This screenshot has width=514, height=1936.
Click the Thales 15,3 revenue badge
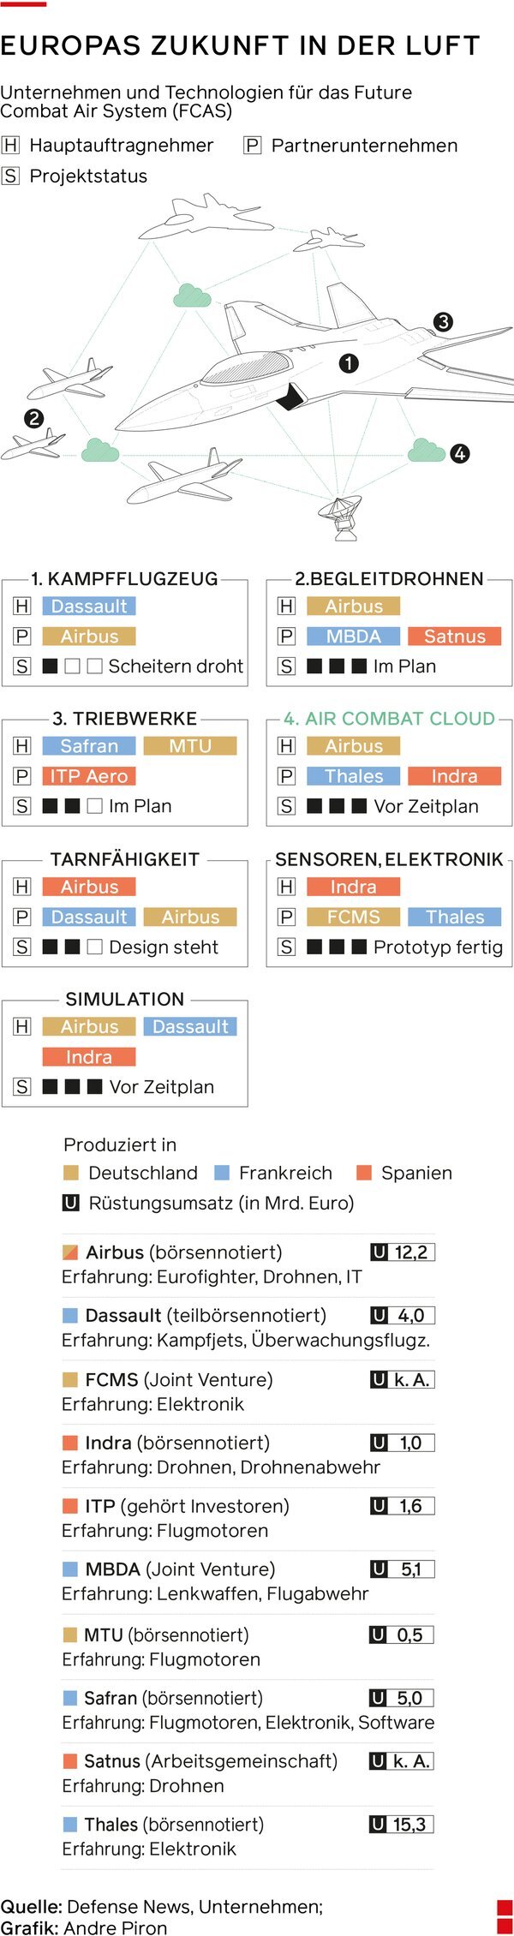[402, 1825]
